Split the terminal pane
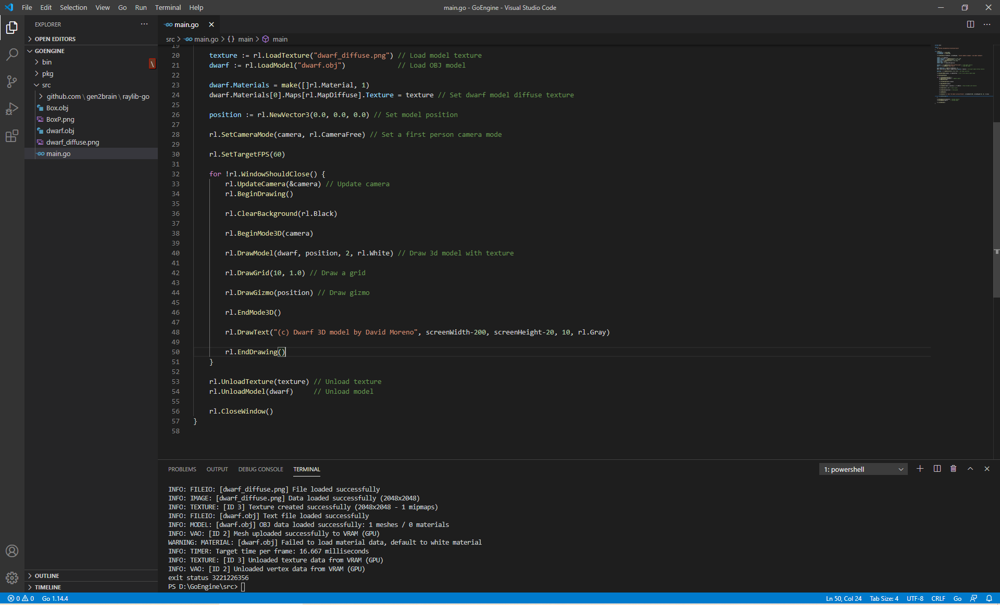The image size is (1000, 605). point(936,469)
